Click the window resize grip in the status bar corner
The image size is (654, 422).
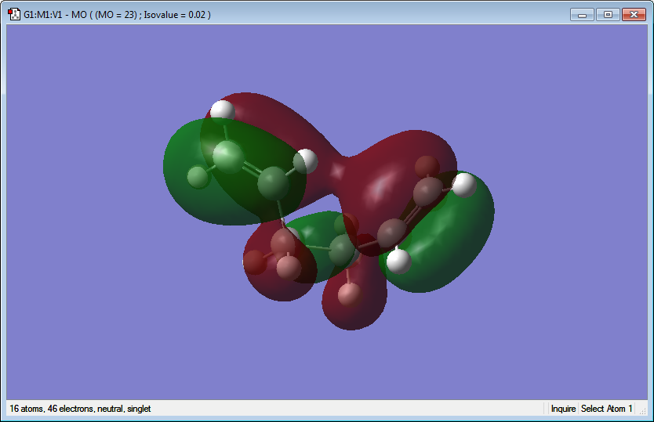tap(644, 411)
